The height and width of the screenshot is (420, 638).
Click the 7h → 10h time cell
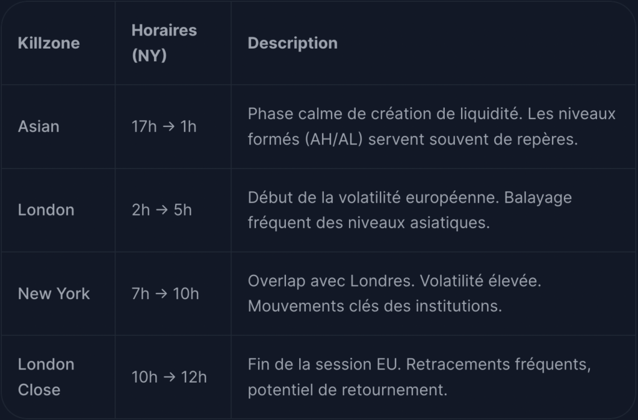pyautogui.click(x=165, y=294)
